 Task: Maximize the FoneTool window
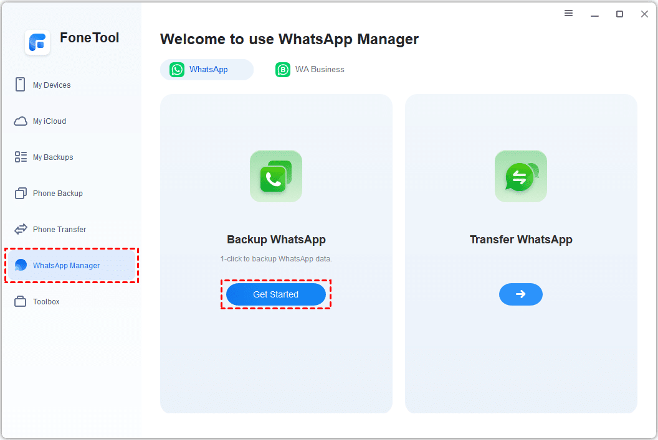click(619, 14)
